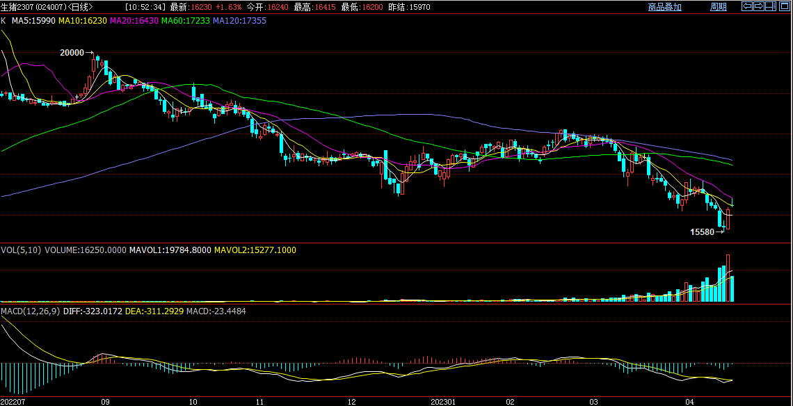Open the 周期 period selector
This screenshot has width=793, height=406.
(718, 7)
